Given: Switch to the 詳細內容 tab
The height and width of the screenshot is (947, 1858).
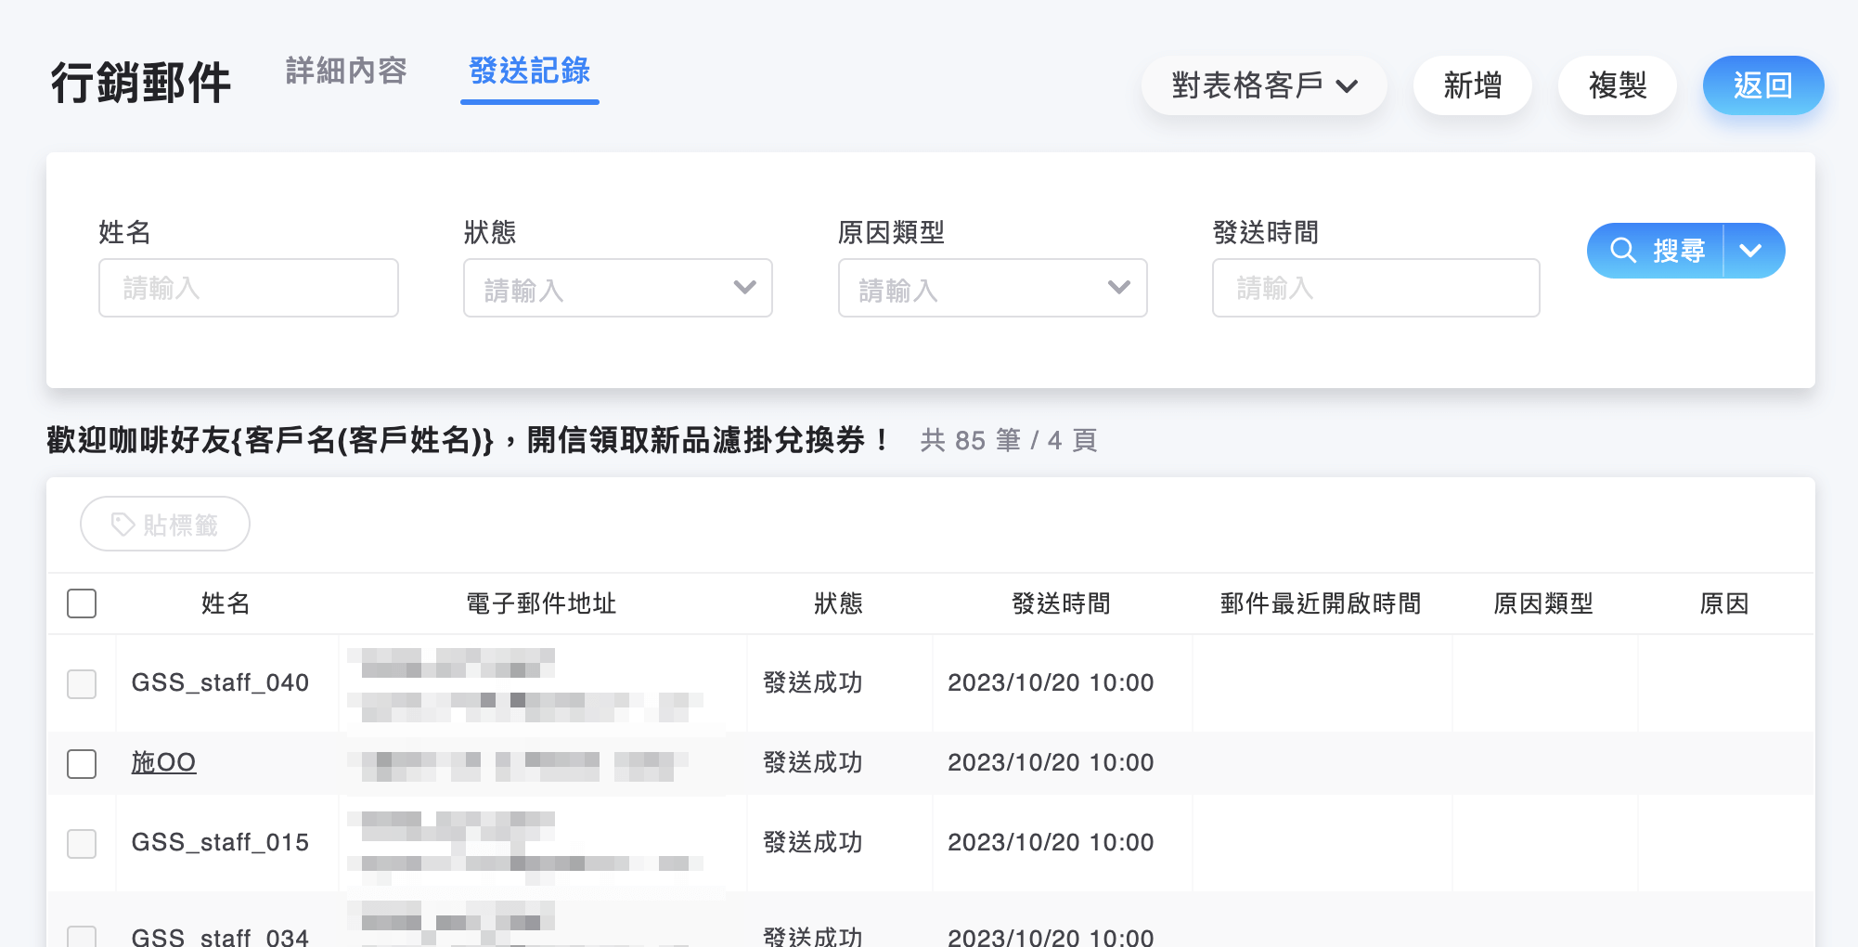Looking at the screenshot, I should point(345,72).
